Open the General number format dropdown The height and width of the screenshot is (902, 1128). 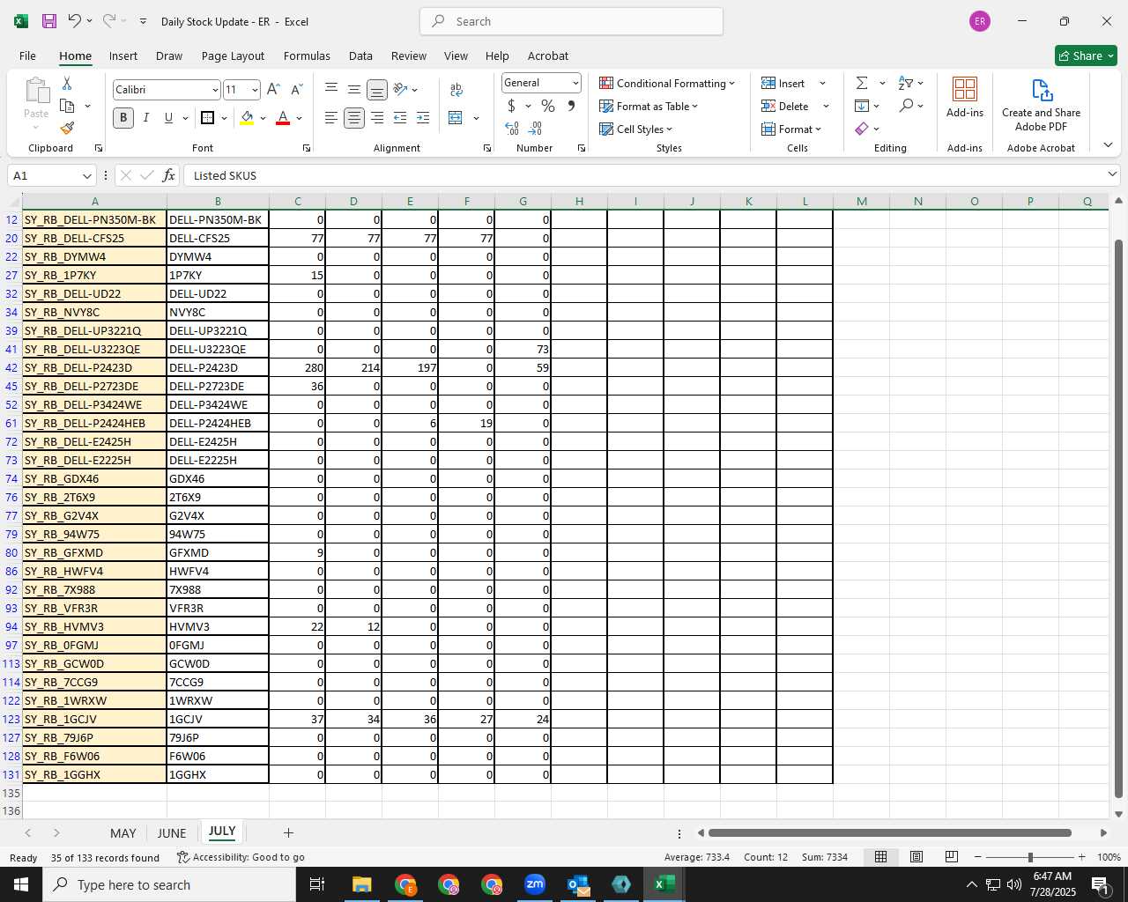[575, 83]
